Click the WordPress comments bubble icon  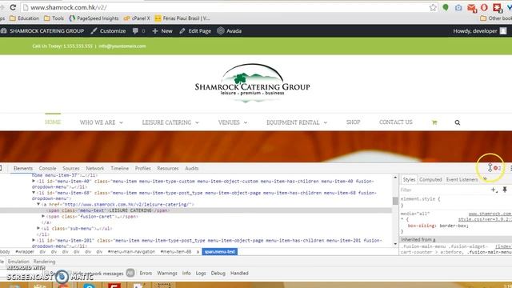(135, 31)
